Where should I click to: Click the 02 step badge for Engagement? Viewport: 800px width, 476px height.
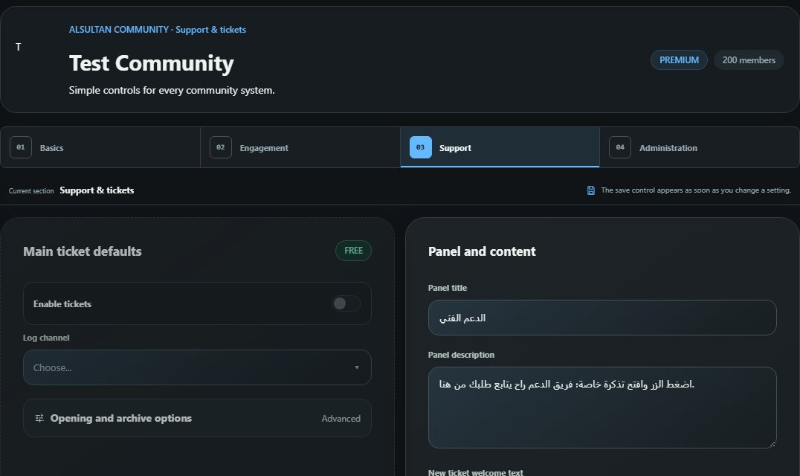coord(220,147)
